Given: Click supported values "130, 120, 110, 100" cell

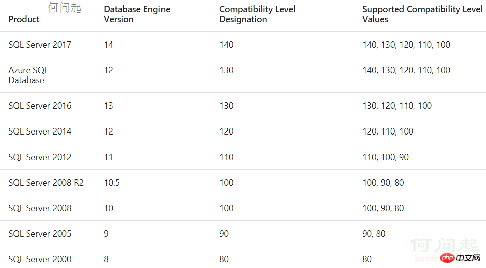Looking at the screenshot, I should (397, 106).
